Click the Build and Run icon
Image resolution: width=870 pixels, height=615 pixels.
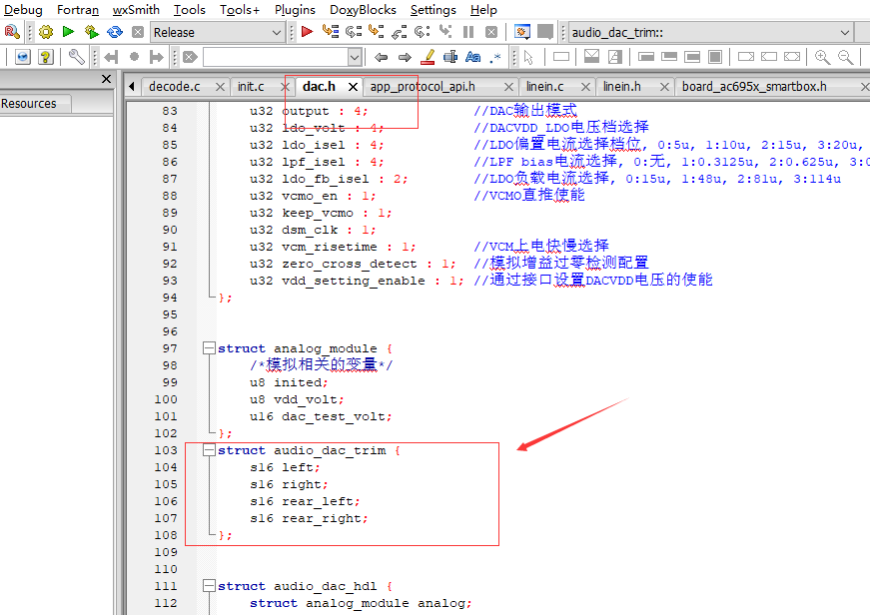(91, 32)
